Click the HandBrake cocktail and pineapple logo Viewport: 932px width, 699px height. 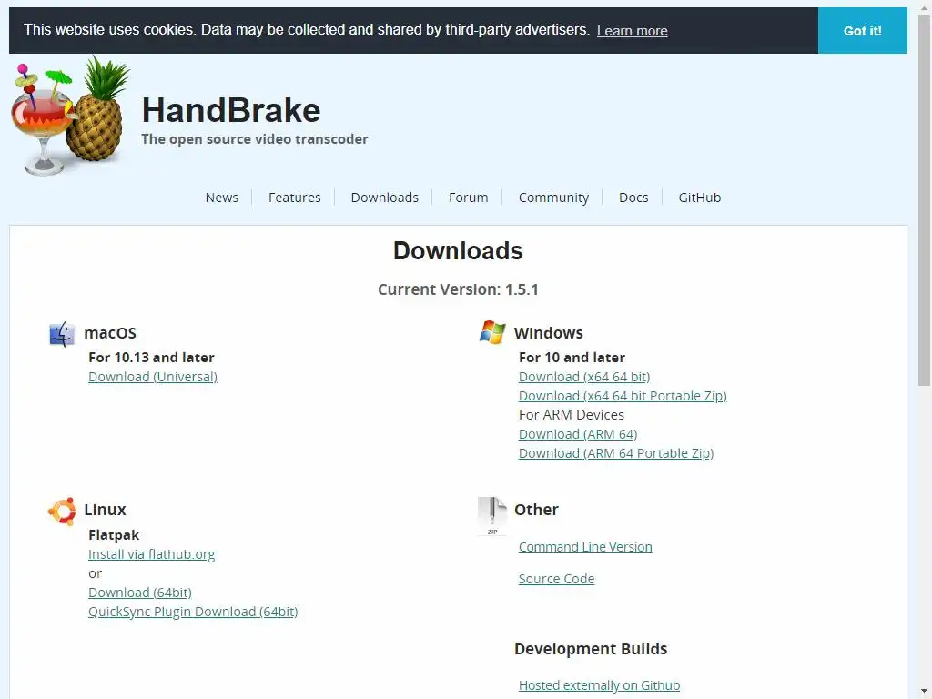tap(70, 116)
